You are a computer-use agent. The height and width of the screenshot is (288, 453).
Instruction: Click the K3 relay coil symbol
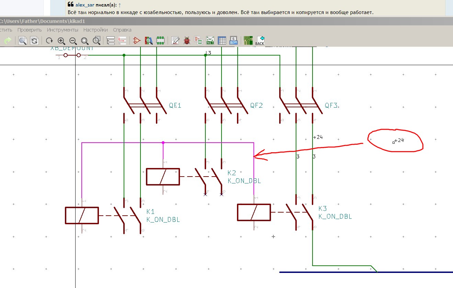tap(254, 213)
